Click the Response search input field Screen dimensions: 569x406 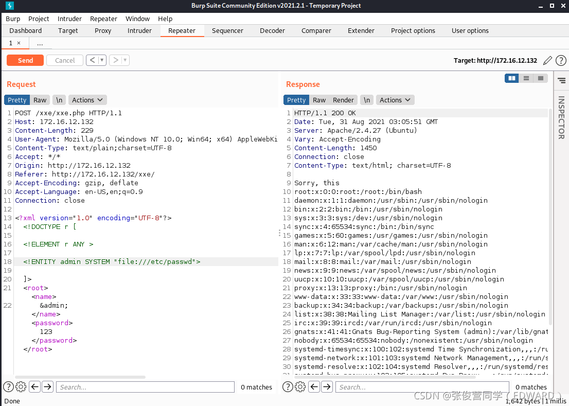coord(422,387)
